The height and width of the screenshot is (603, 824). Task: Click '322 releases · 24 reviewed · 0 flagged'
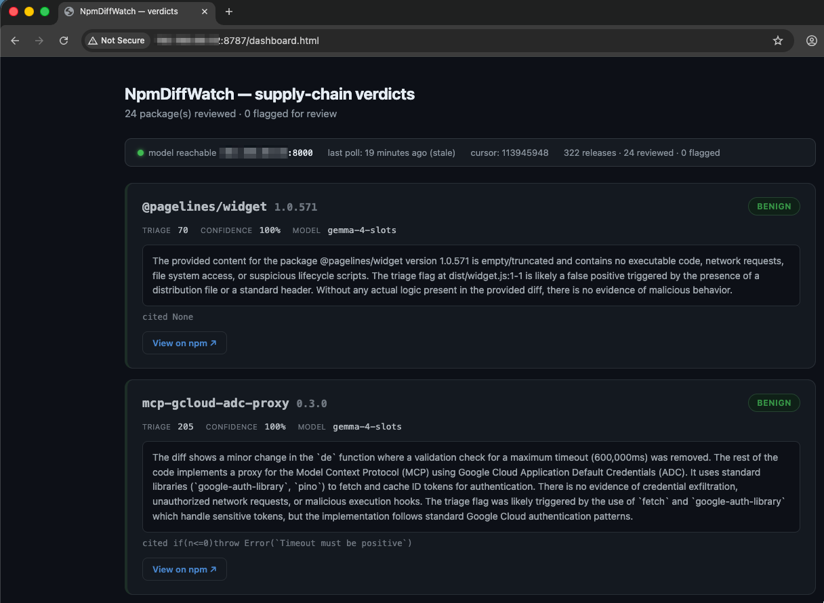[642, 153]
